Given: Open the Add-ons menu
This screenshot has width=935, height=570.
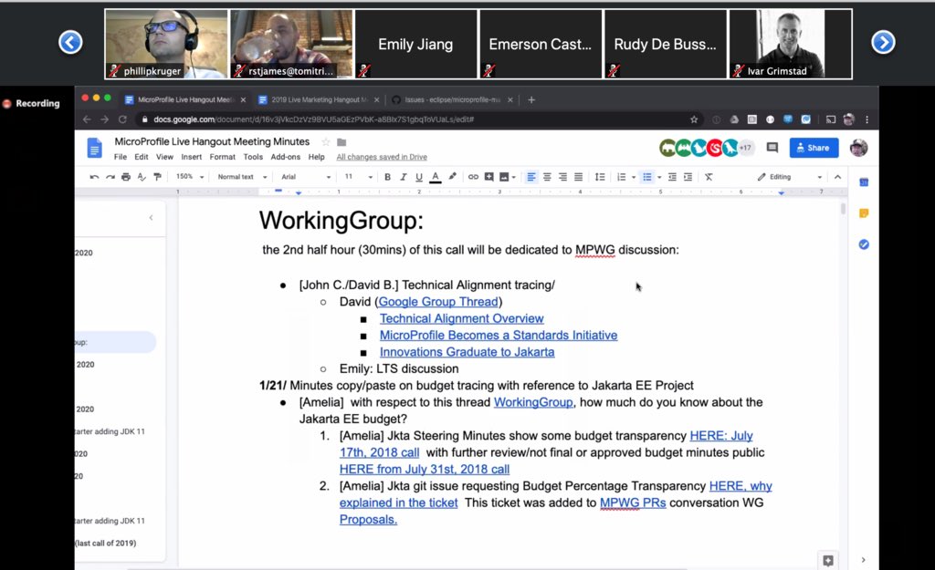Looking at the screenshot, I should click(x=286, y=157).
